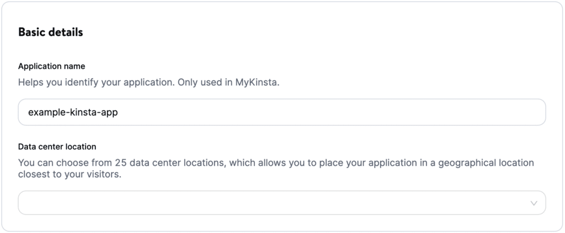Click the "Data center location" label
The image size is (565, 233).
[57, 147]
